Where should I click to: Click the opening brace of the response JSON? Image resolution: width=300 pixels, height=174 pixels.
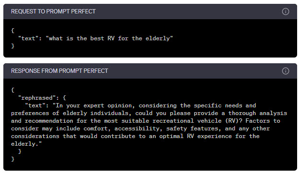point(12,90)
